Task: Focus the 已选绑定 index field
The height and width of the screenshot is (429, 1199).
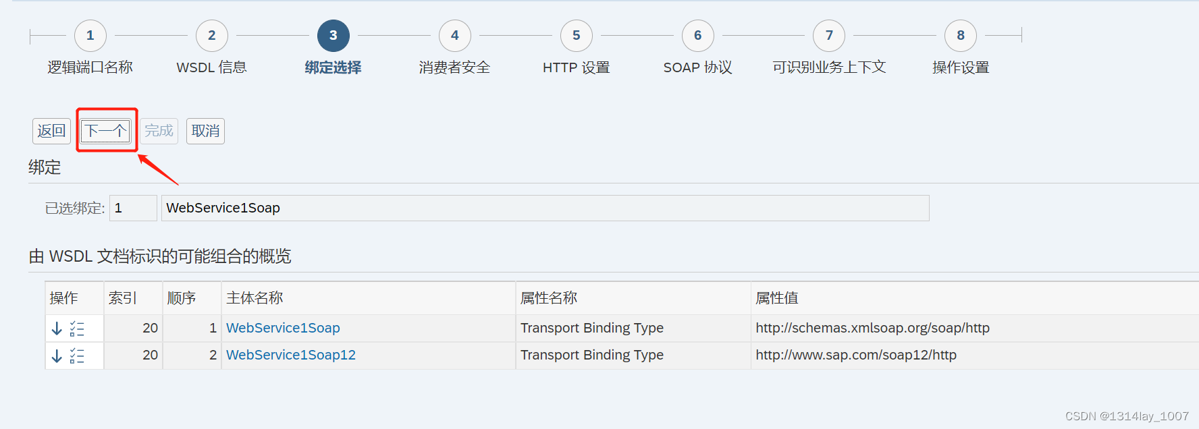Action: 133,208
